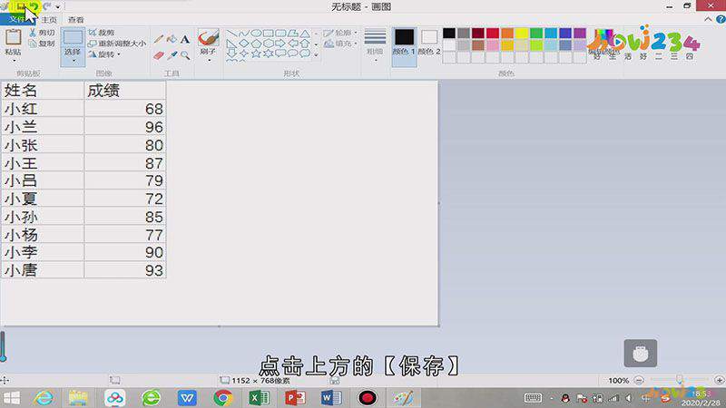Click the red record button in taskbar

[368, 398]
